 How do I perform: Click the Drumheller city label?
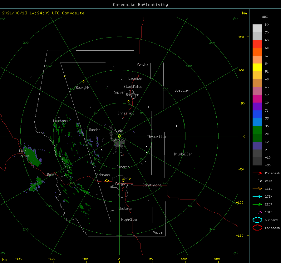183,154
